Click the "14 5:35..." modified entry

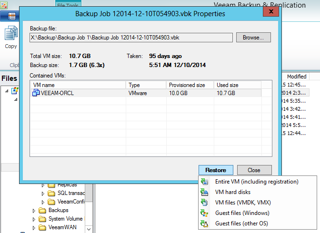(x=294, y=101)
